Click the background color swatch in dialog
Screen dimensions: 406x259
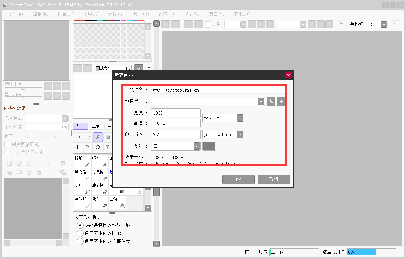click(209, 146)
